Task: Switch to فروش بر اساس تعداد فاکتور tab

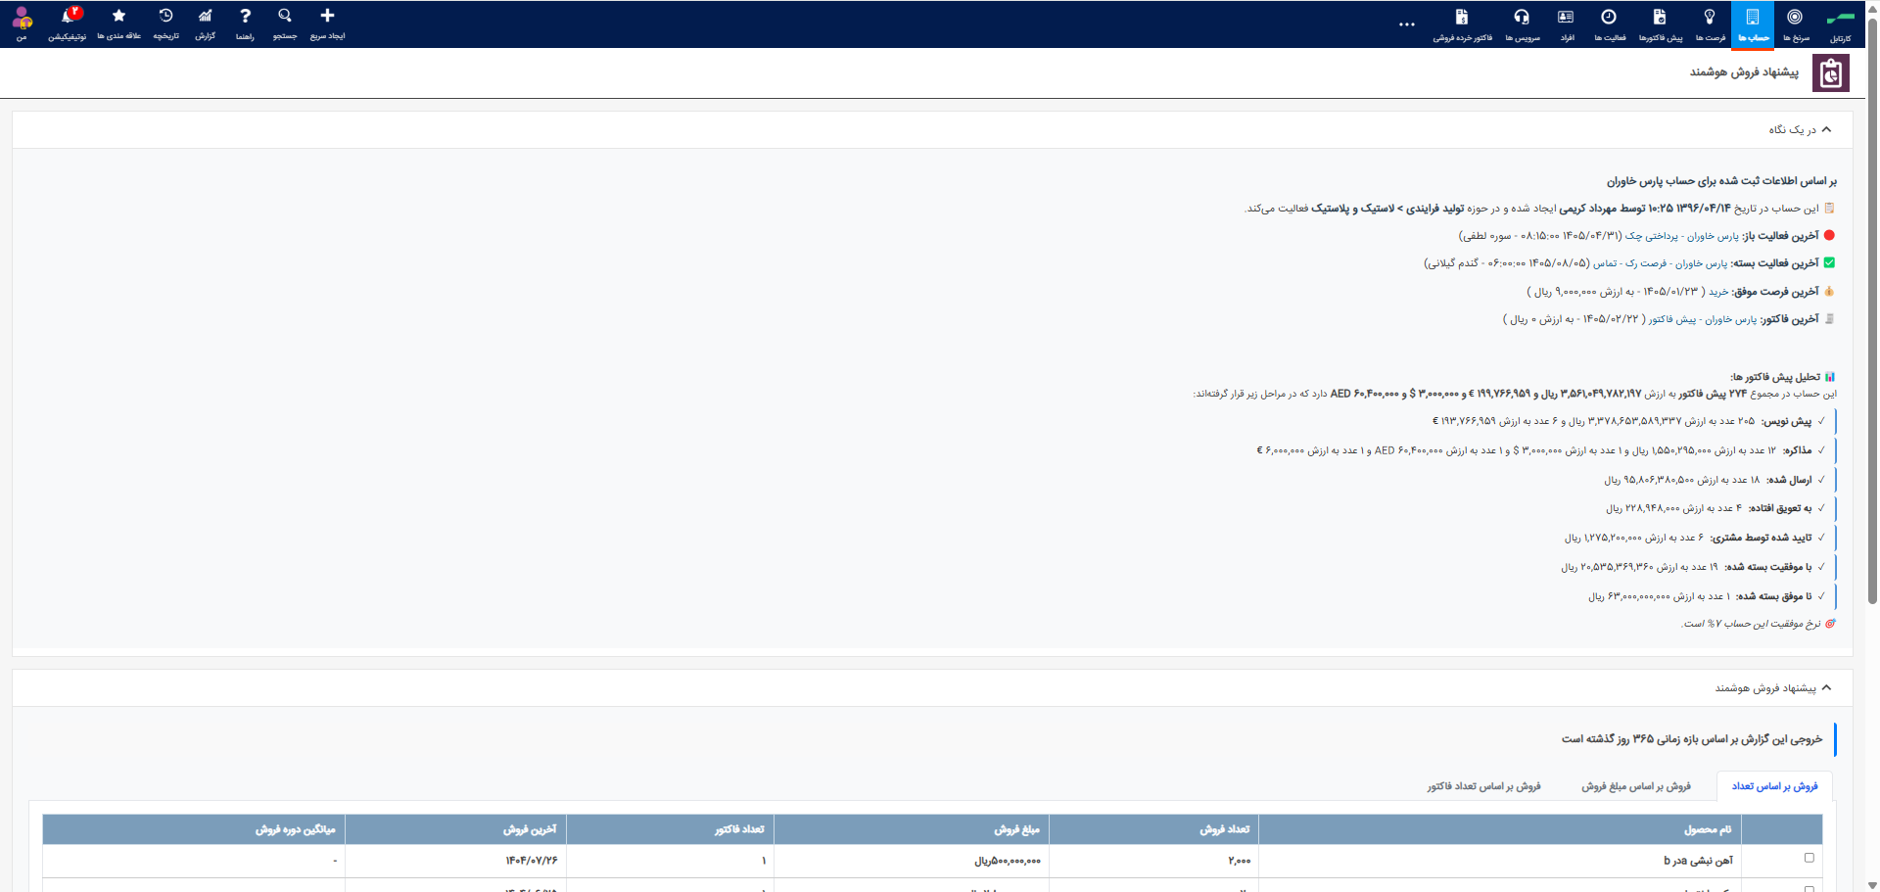Action: pyautogui.click(x=1483, y=786)
